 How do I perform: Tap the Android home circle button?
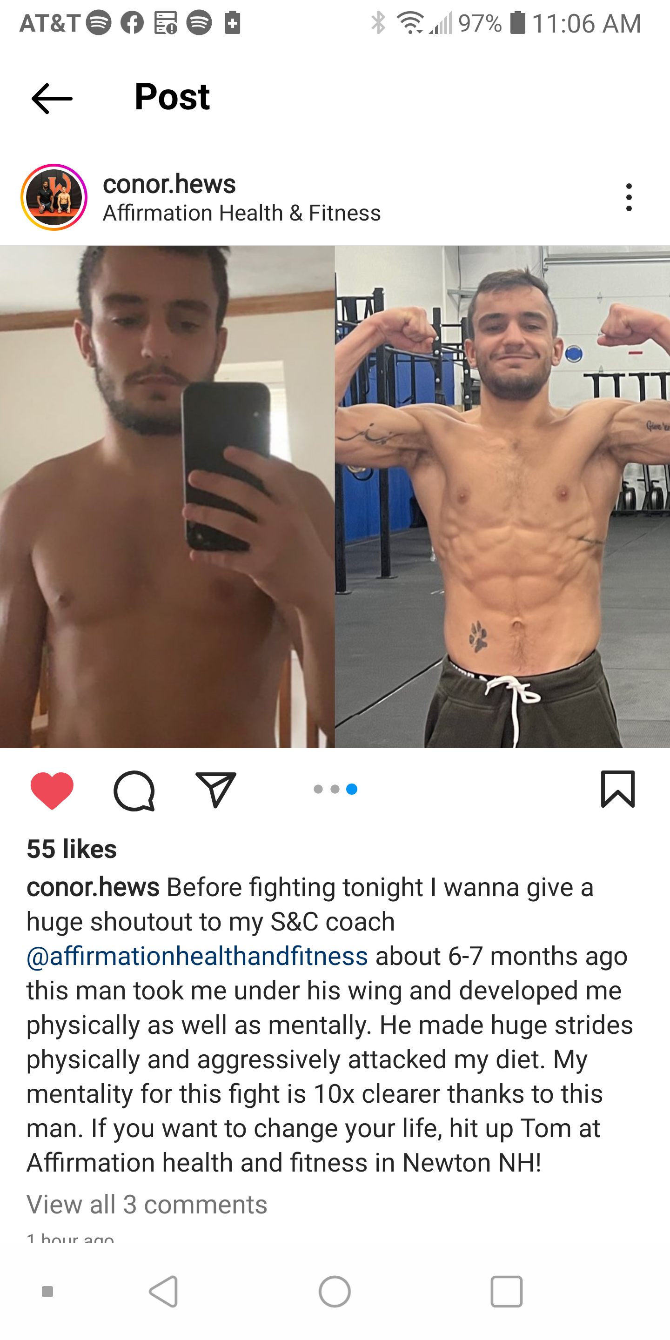tap(335, 1292)
